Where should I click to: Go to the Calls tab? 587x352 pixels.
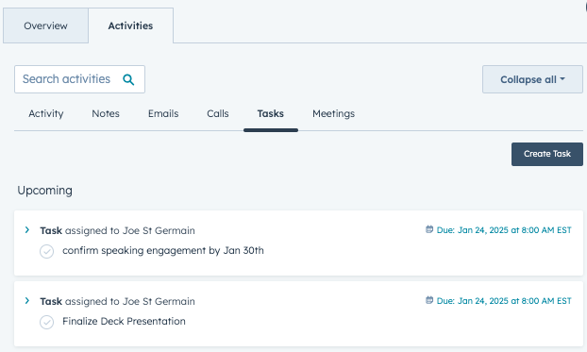(218, 113)
